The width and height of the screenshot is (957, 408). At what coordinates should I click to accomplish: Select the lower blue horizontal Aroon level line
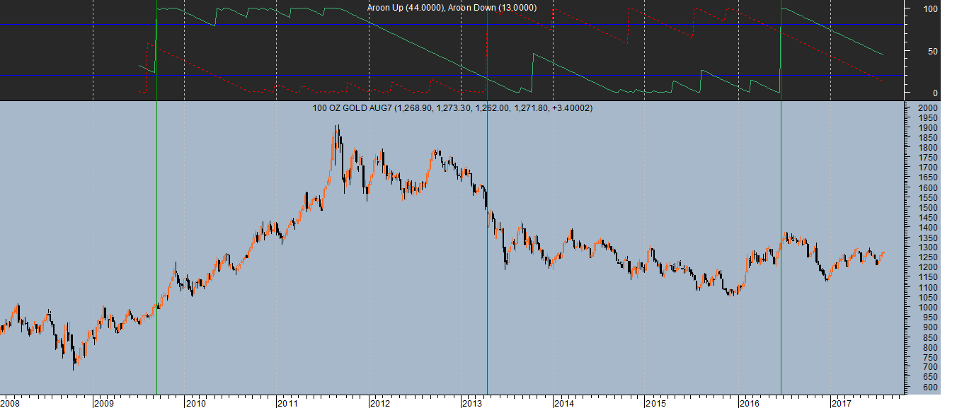pyautogui.click(x=452, y=75)
